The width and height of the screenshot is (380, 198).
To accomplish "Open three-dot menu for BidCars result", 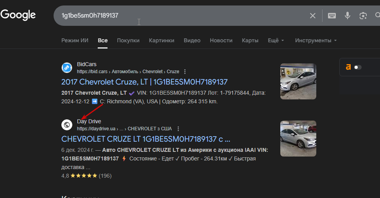I will [x=185, y=72].
